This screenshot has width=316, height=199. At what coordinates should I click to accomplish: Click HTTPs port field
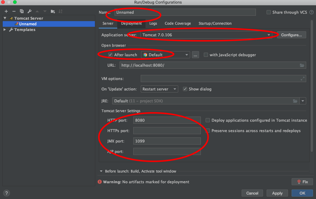167,131
